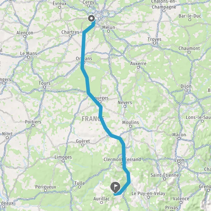Click the Nevers city dot
This screenshot has height=211, width=211.
point(125,106)
